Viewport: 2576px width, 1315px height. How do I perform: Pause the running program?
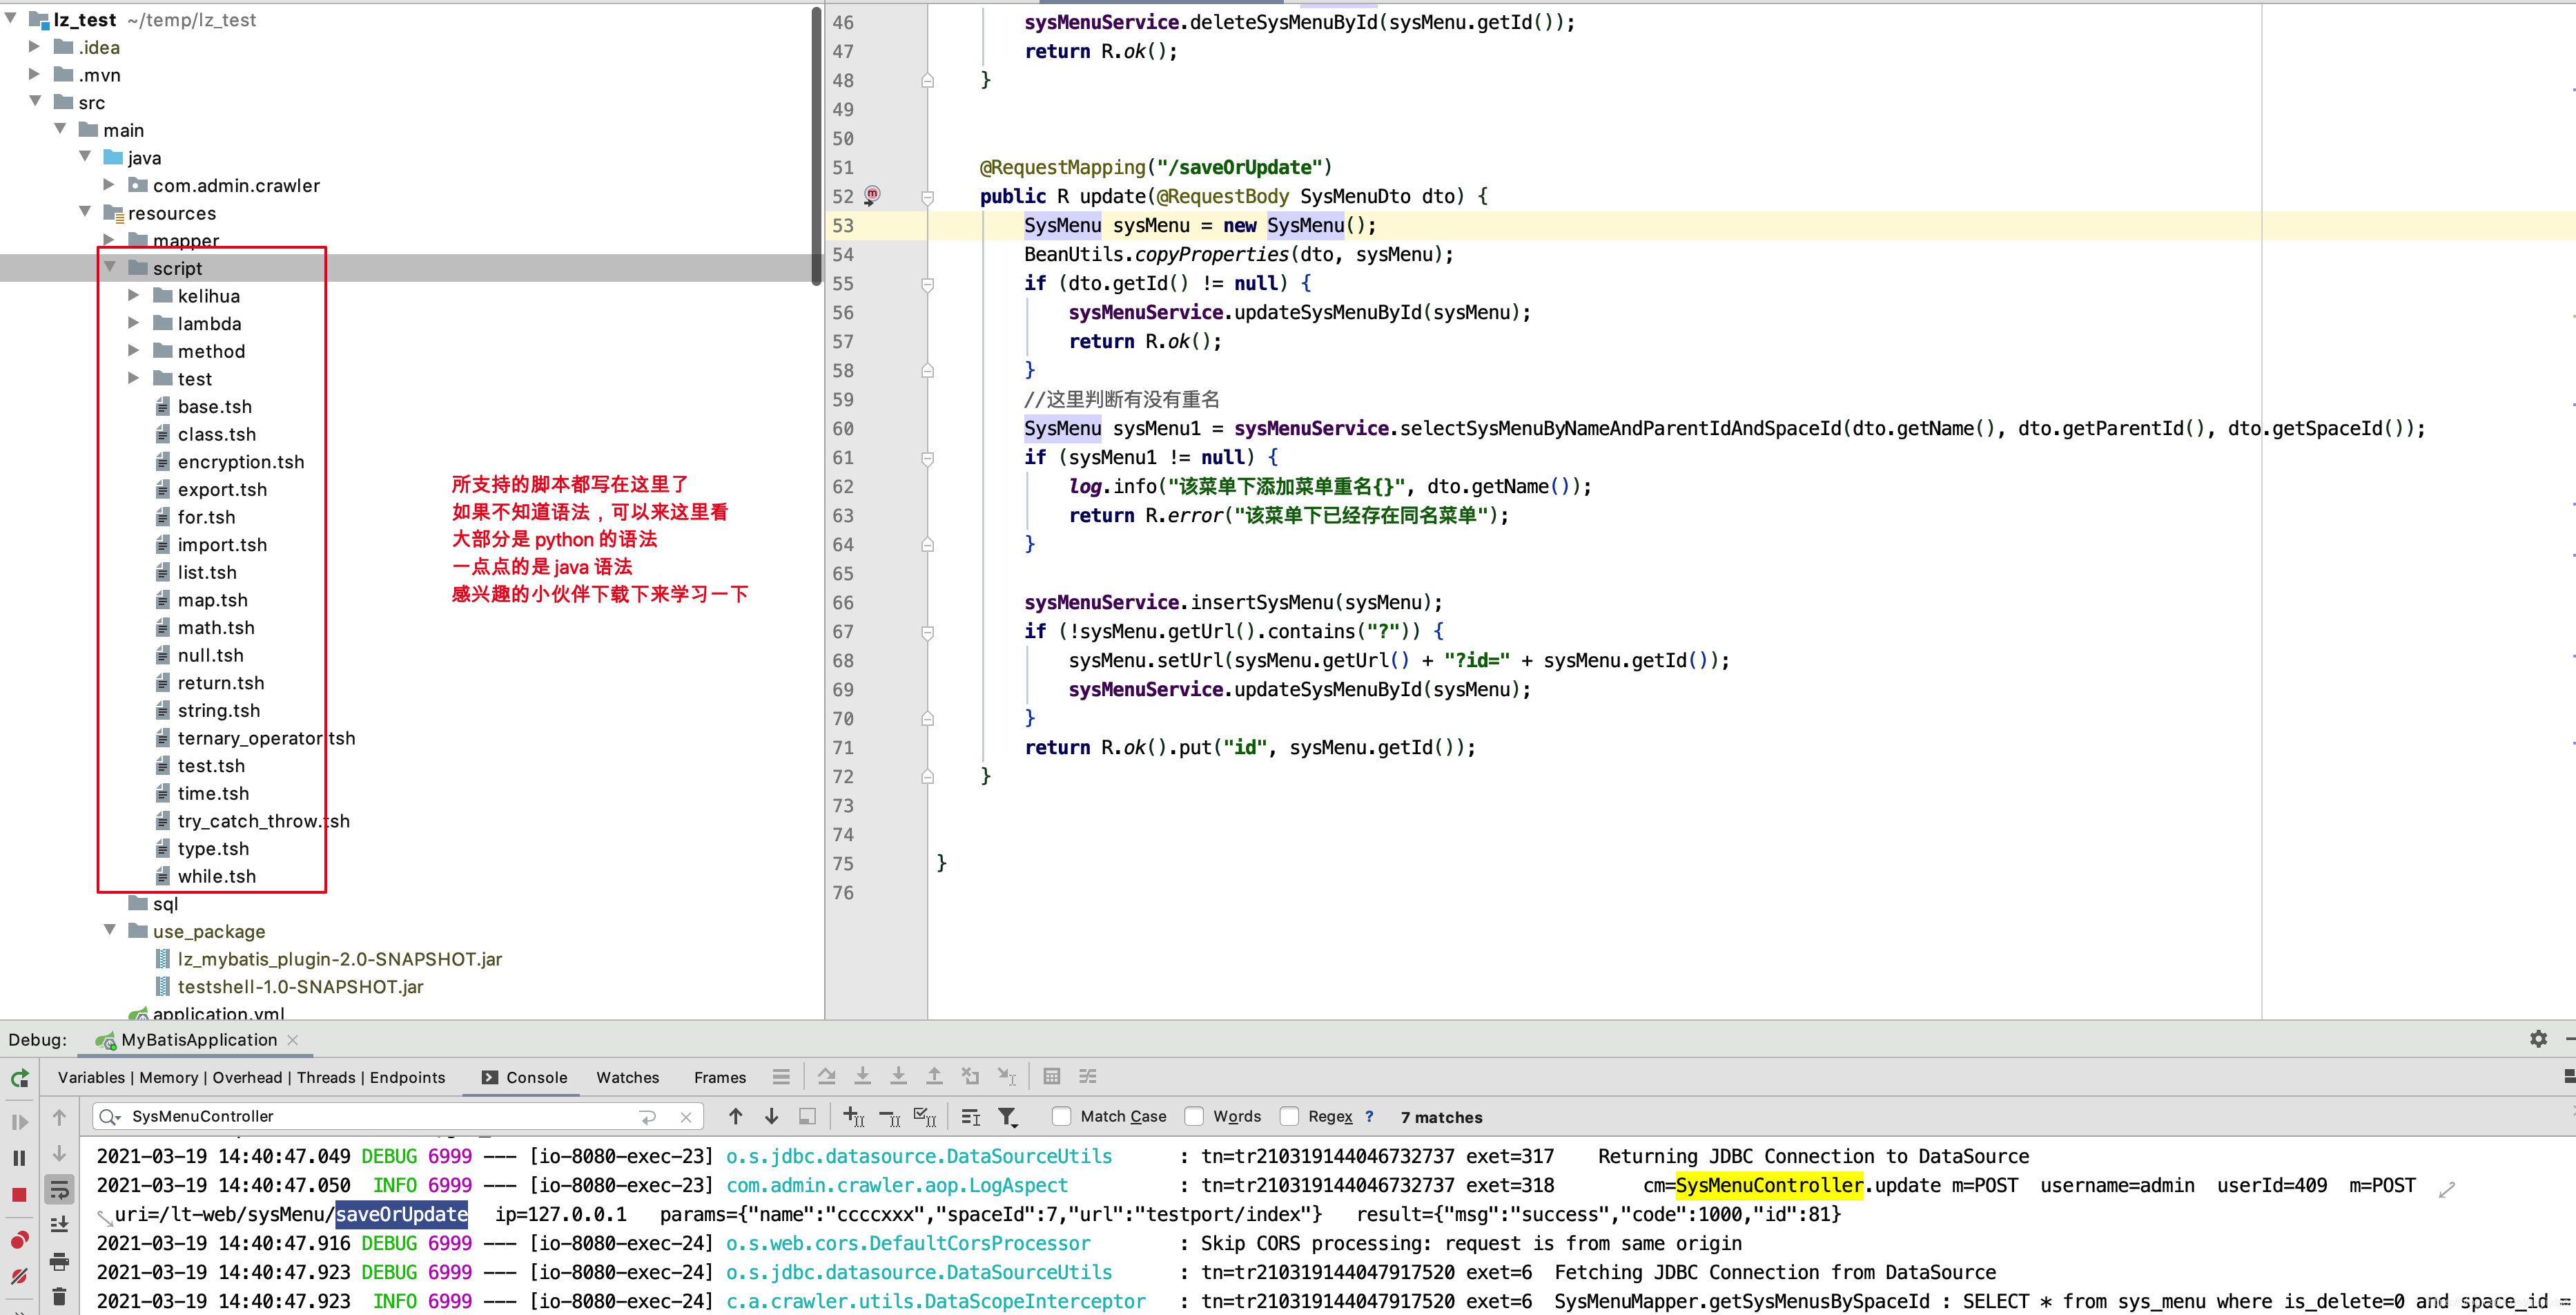(x=19, y=1158)
